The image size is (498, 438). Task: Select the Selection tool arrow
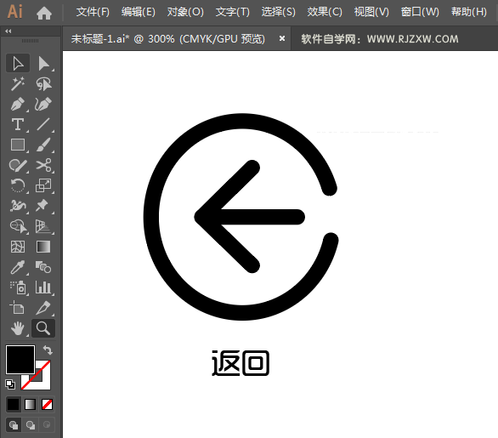coord(18,63)
